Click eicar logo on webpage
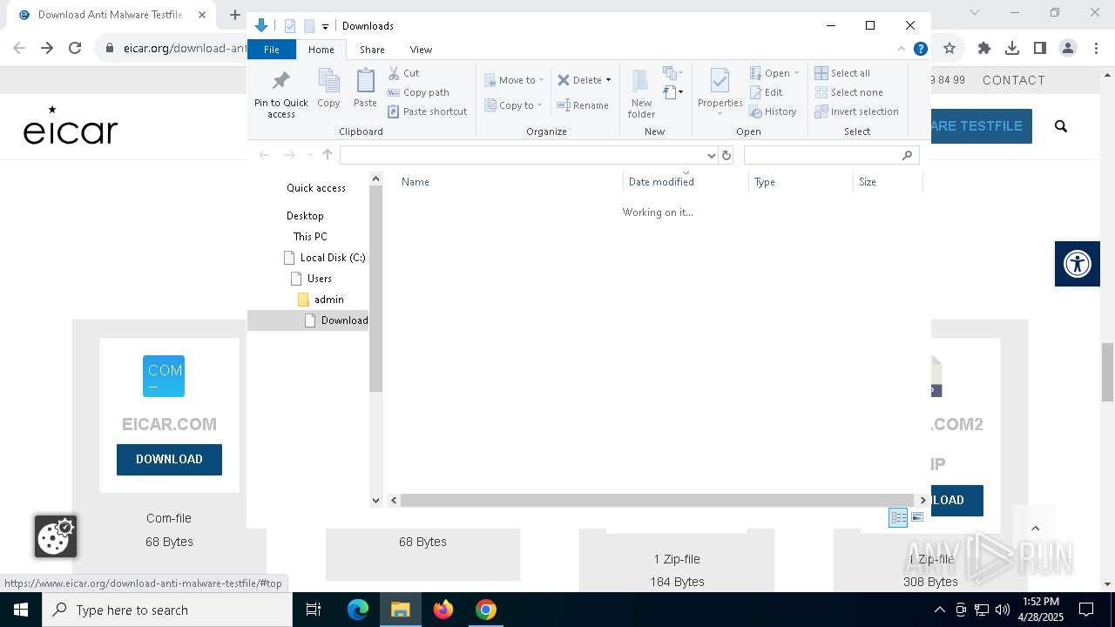 [x=71, y=125]
